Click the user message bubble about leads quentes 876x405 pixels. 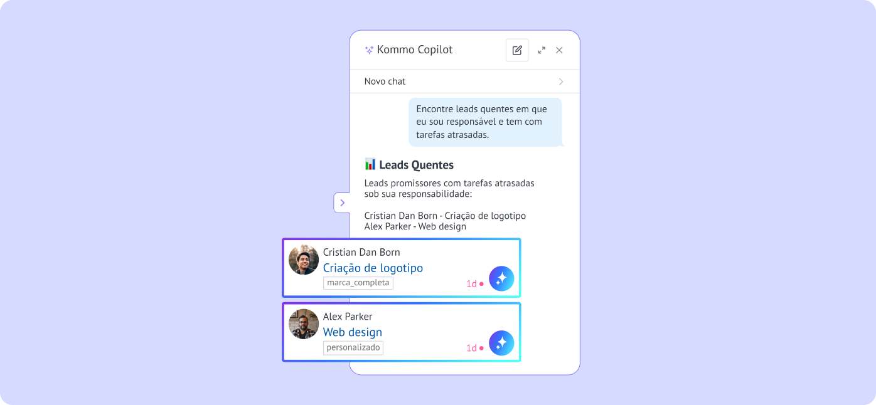(486, 122)
